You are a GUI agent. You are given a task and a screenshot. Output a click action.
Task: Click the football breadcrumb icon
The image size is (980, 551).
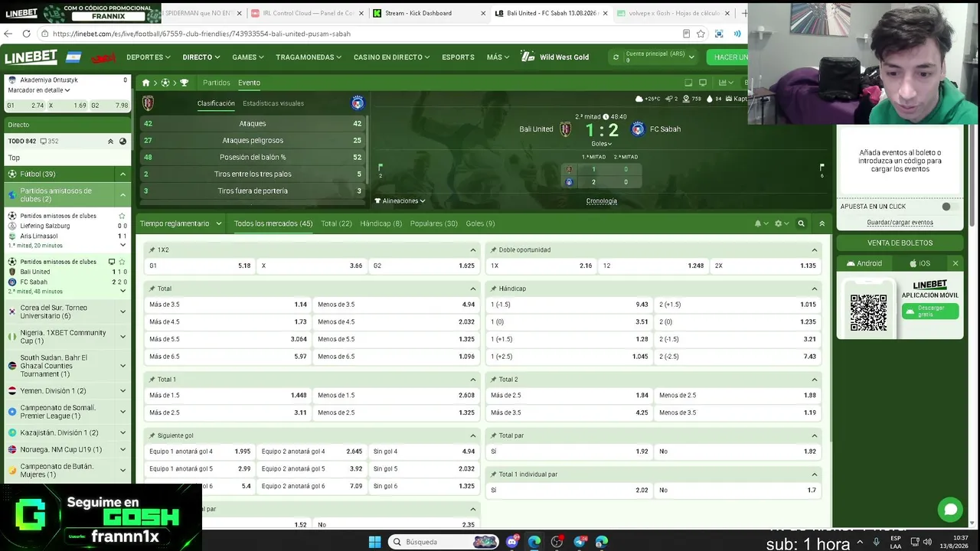(165, 83)
